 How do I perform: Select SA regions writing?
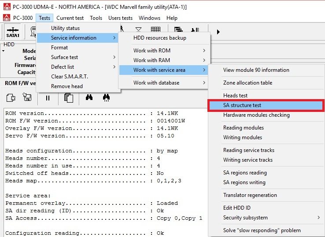(266, 182)
